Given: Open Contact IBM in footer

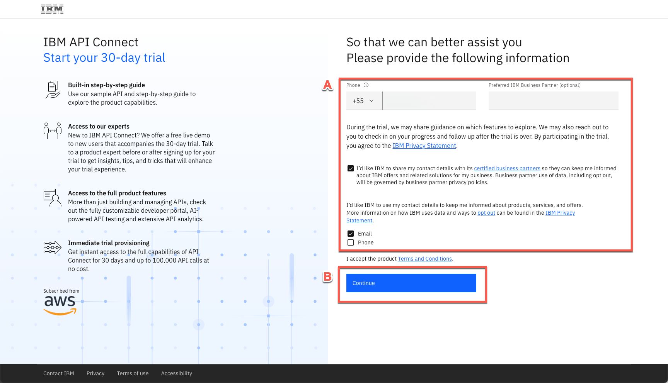Looking at the screenshot, I should click(x=59, y=373).
